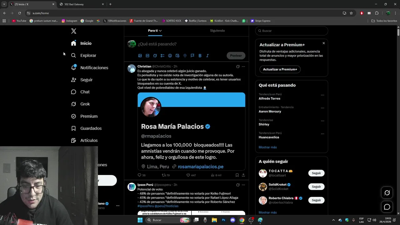Open account menu dots in sidebar

(118, 206)
